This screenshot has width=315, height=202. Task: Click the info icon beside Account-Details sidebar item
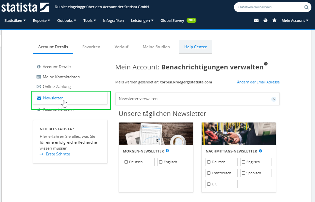39,67
